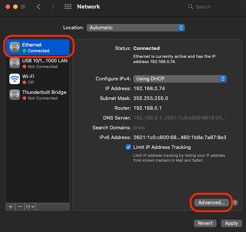
Task: Click the Status Connected text
Action: point(147,48)
